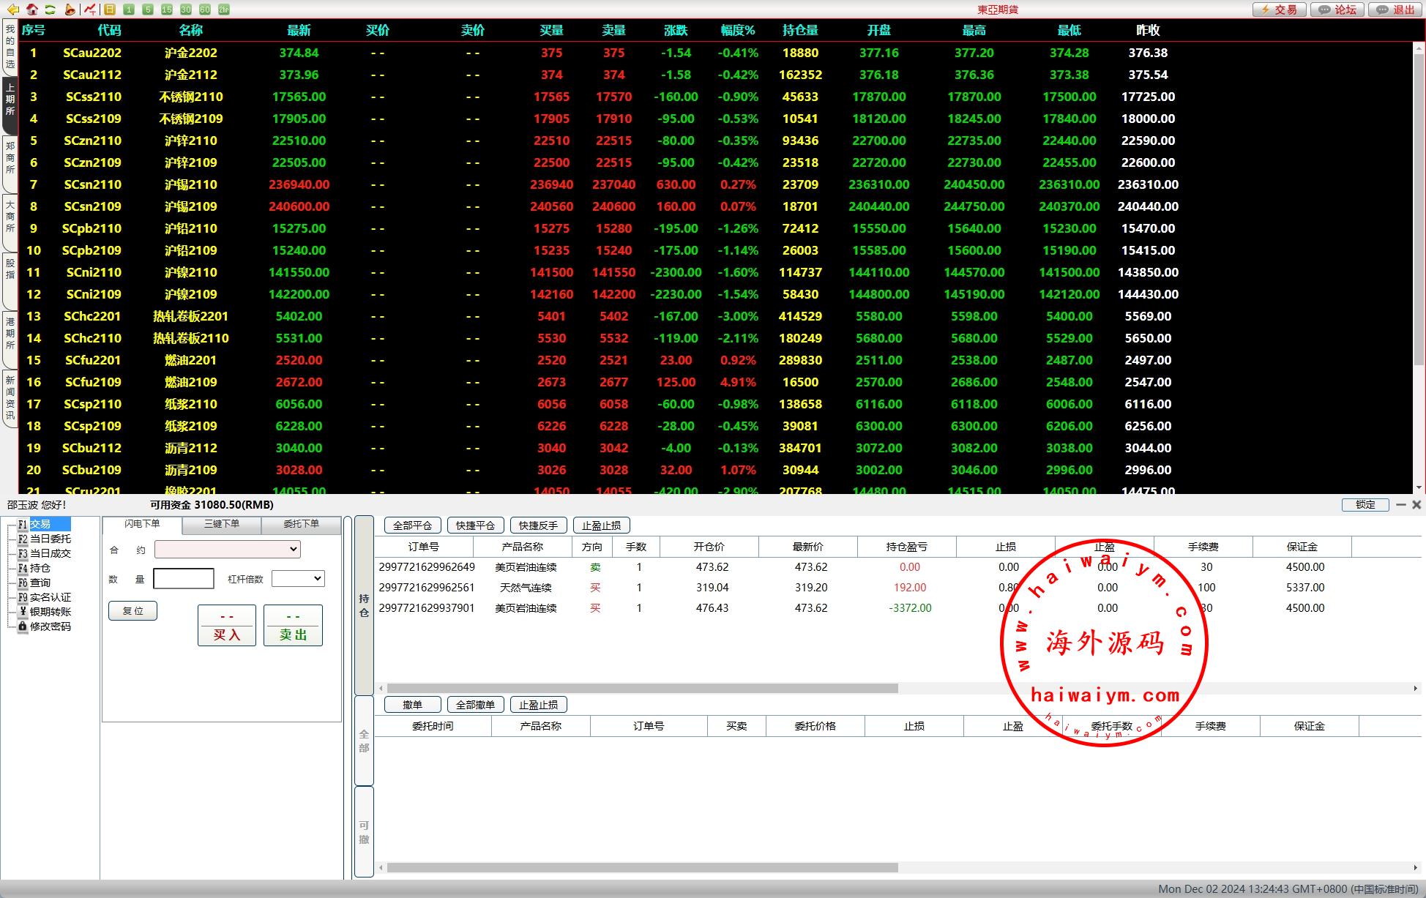Toggle the 锁定 lock button
1426x898 pixels.
[1365, 505]
